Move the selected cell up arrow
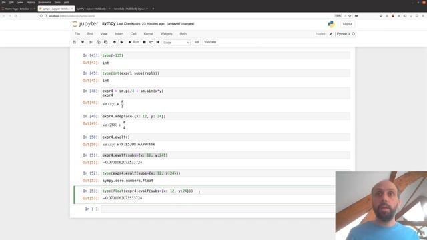The height and width of the screenshot is (240, 427). pos(114,42)
